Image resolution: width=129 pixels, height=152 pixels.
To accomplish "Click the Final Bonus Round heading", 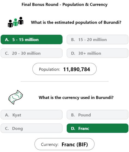I will point(64,5).
